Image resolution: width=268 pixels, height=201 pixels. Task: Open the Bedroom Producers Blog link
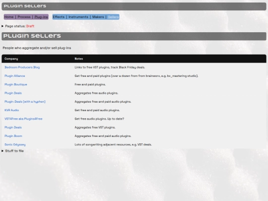[x=22, y=67]
